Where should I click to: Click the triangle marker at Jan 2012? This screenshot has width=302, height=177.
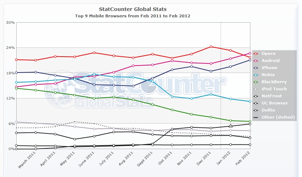coord(231,126)
